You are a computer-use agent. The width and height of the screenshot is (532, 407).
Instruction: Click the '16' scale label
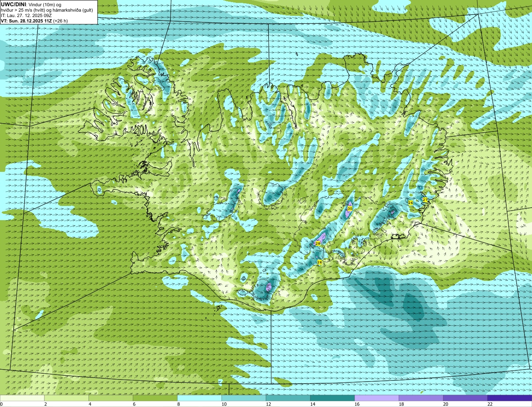click(x=357, y=404)
